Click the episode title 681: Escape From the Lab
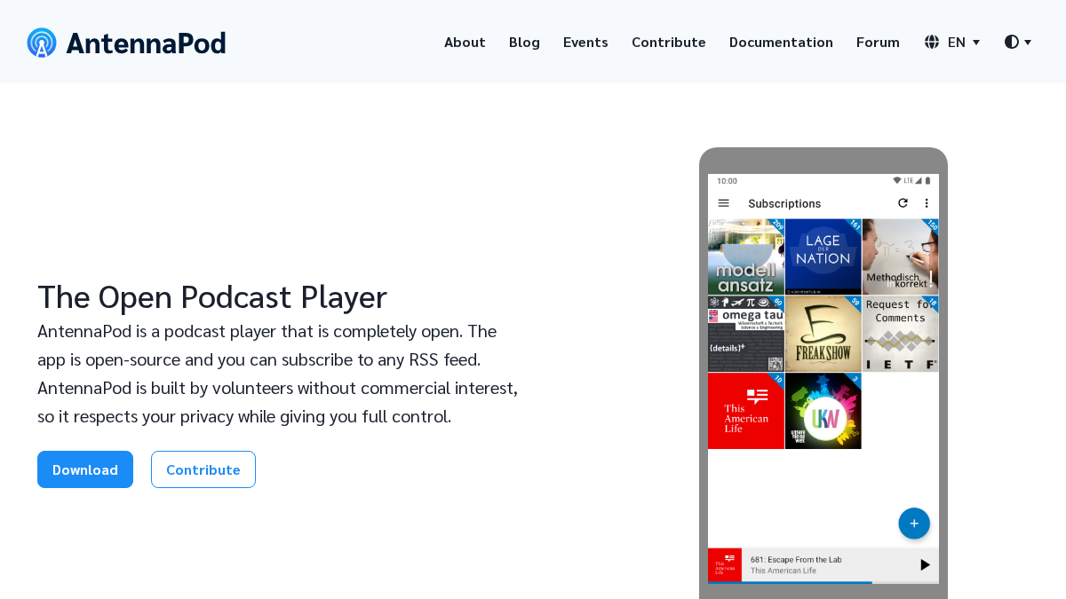This screenshot has width=1066, height=599. pyautogui.click(x=796, y=559)
